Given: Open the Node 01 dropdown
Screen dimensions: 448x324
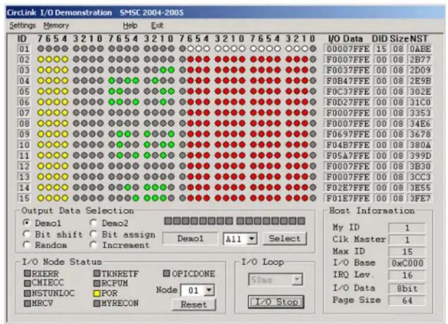Looking at the screenshot, I should (x=209, y=291).
